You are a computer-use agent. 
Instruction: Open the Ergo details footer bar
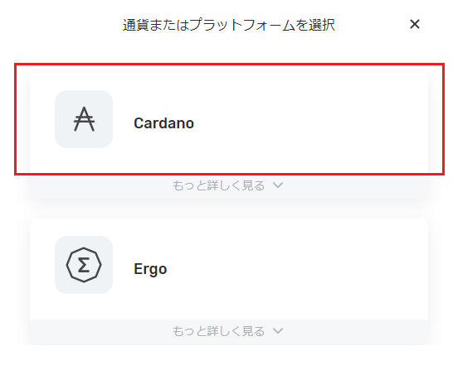point(229,332)
